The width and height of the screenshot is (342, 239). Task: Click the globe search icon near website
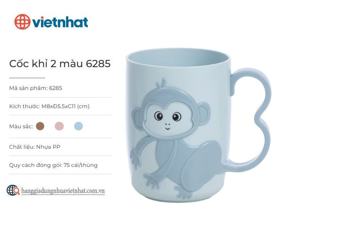click(13, 190)
